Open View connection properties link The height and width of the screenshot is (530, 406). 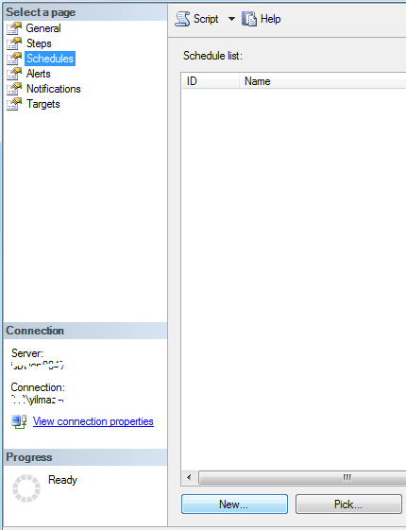93,421
